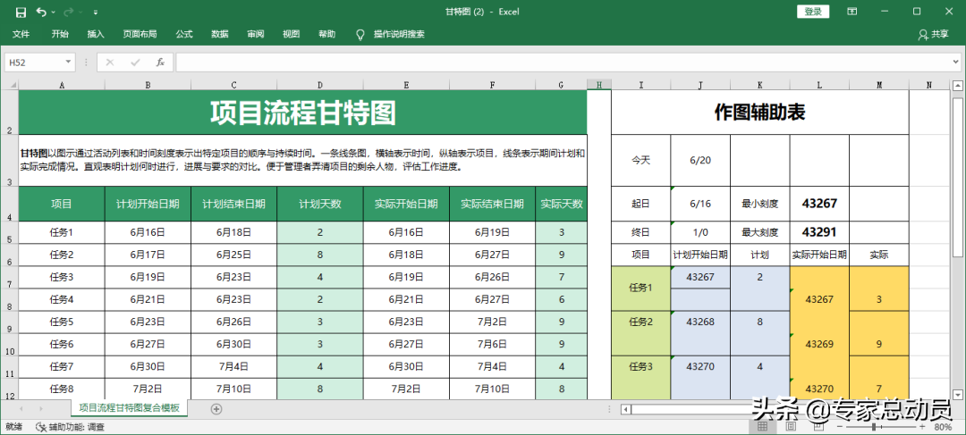Switch to Normal view icon
The image size is (966, 435).
pyautogui.click(x=762, y=426)
